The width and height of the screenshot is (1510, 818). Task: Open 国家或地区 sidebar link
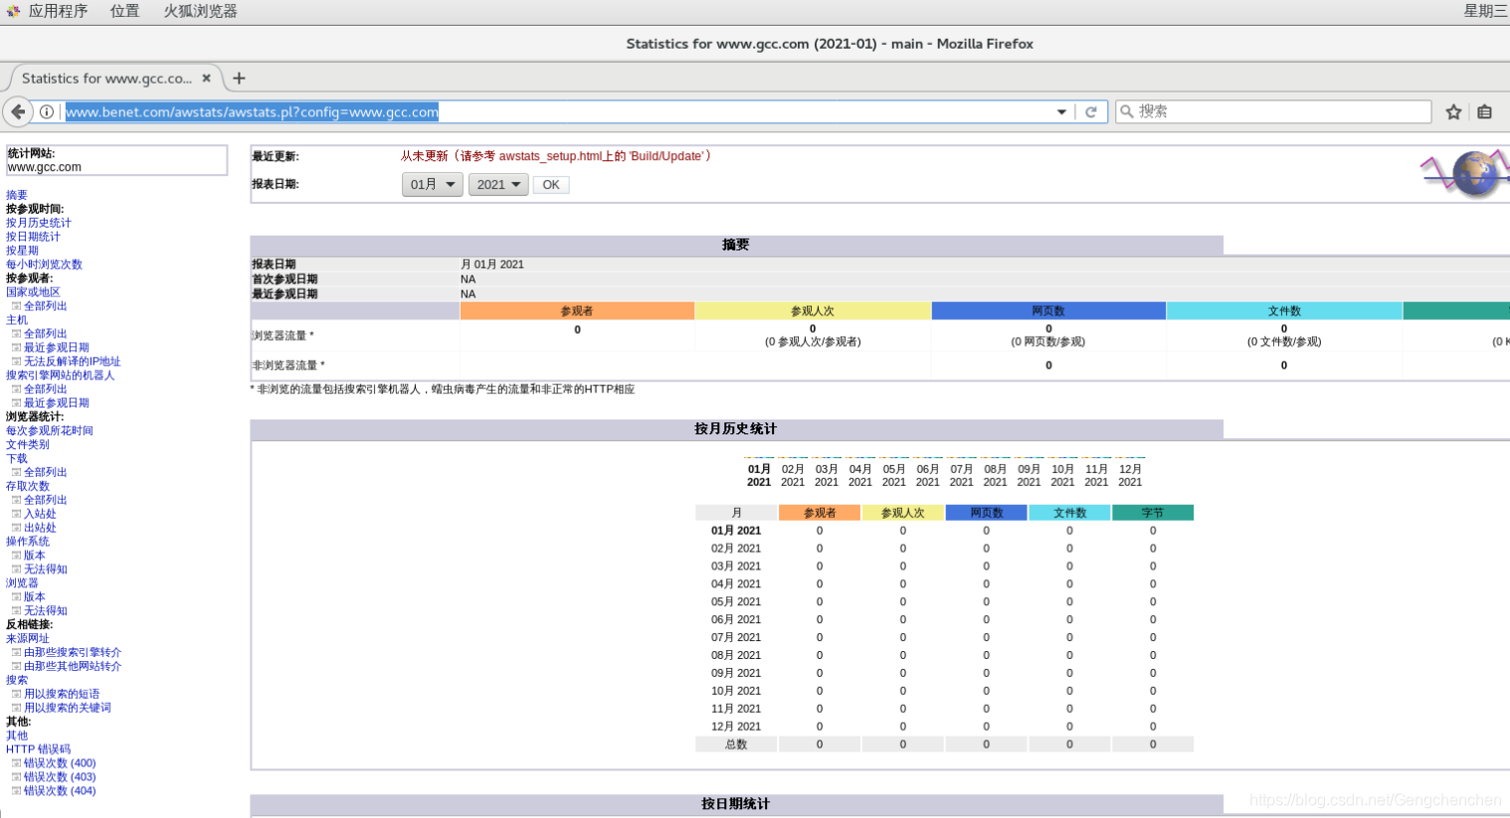tap(33, 292)
